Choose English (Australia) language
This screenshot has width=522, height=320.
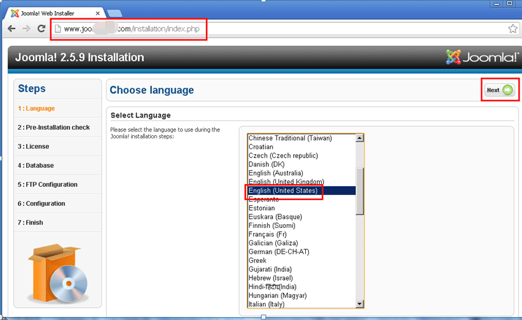click(301, 173)
